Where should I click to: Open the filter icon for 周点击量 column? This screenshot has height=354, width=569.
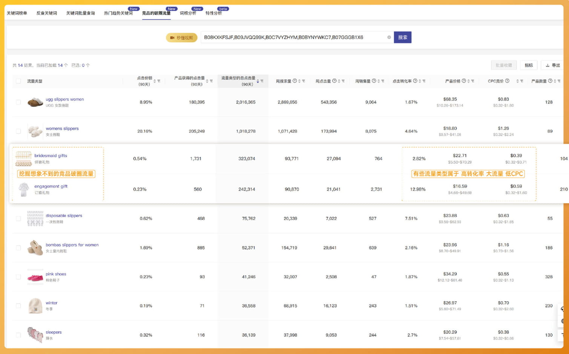coord(343,81)
